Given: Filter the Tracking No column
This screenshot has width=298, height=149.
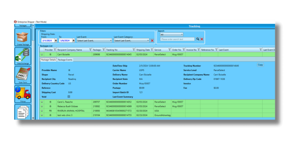Looking at the screenshot, I should [134, 50].
